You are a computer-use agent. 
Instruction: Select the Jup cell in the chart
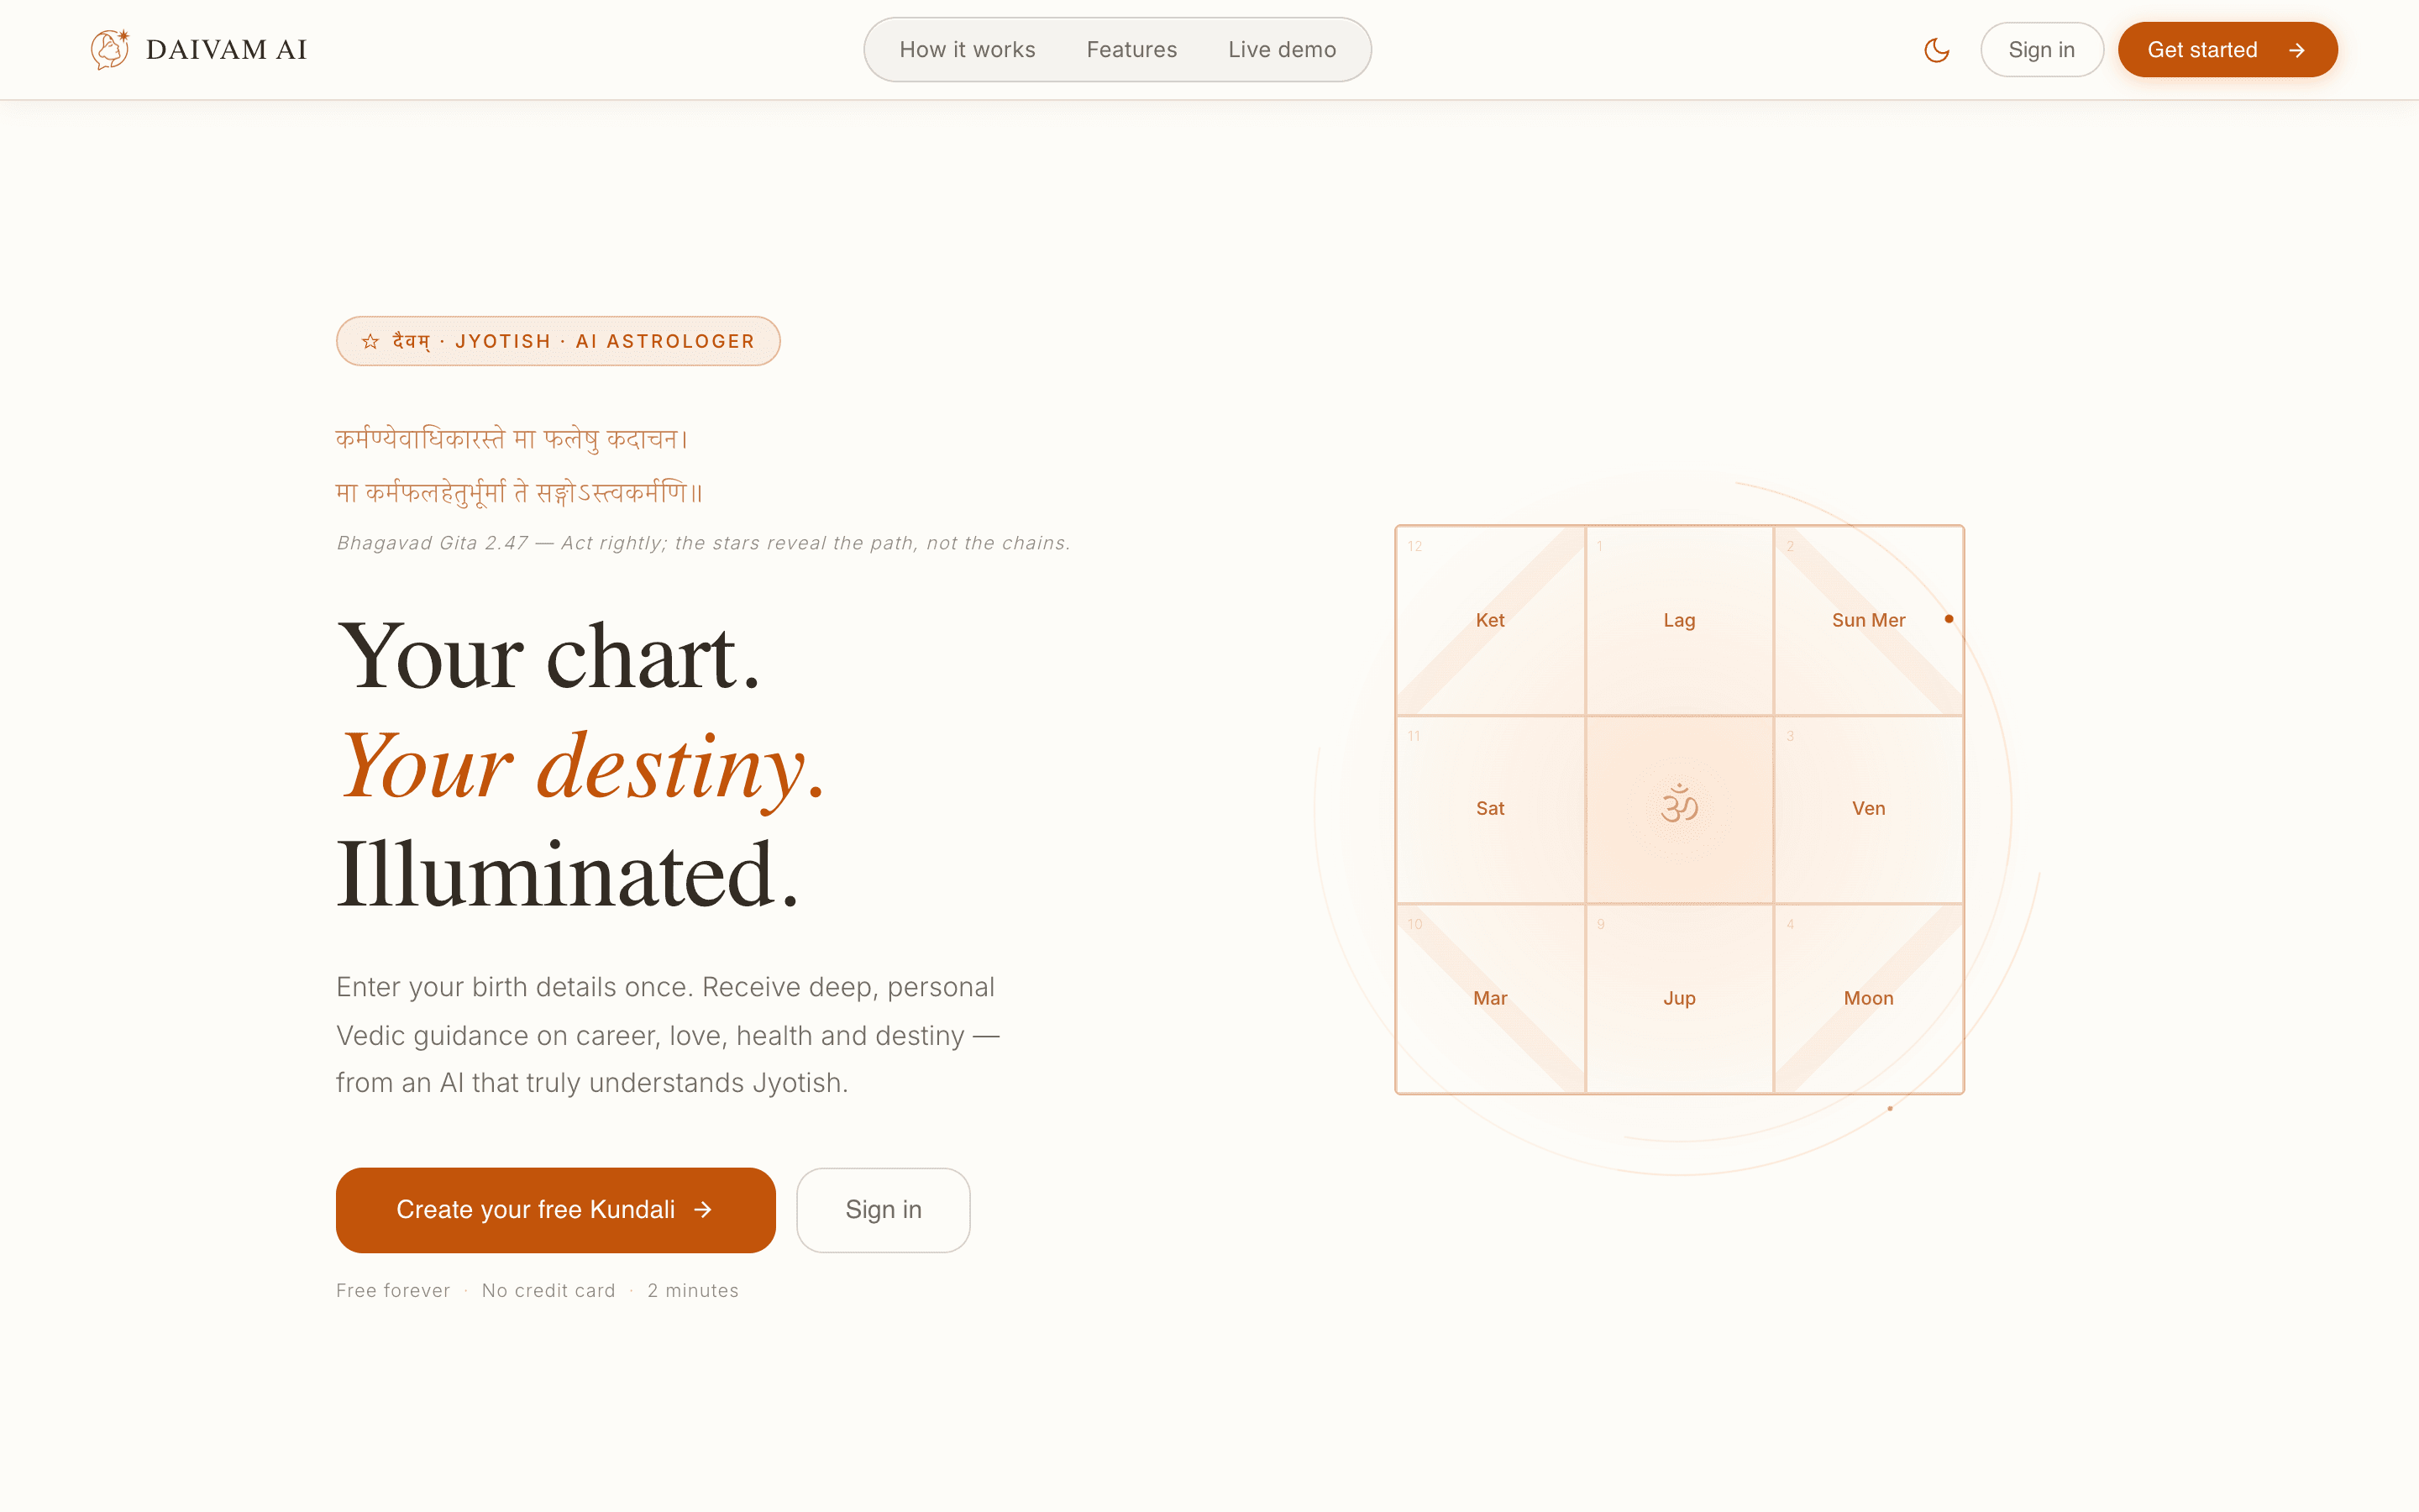1679,998
